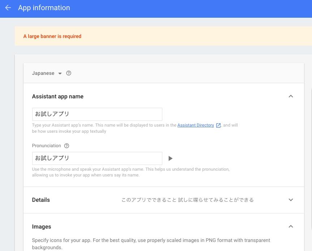
Task: Collapse the Assistant app name section
Action: tap(291, 96)
